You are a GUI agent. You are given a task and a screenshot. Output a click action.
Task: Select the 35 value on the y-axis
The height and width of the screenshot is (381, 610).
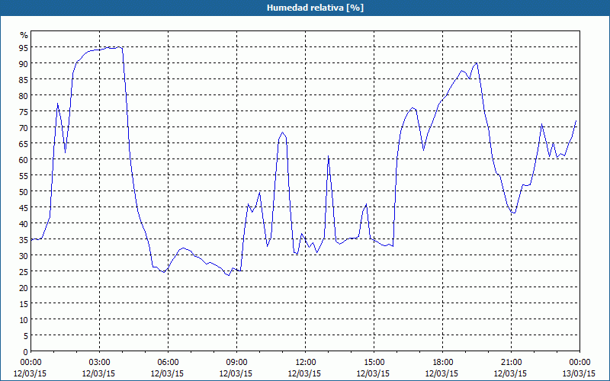click(24, 239)
